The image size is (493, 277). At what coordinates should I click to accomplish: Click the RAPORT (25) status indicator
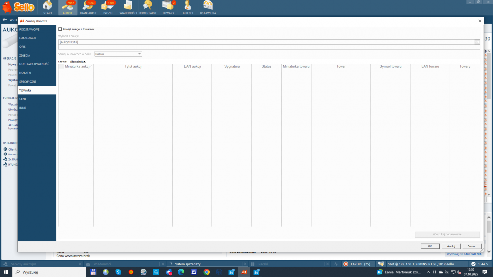coord(357,264)
